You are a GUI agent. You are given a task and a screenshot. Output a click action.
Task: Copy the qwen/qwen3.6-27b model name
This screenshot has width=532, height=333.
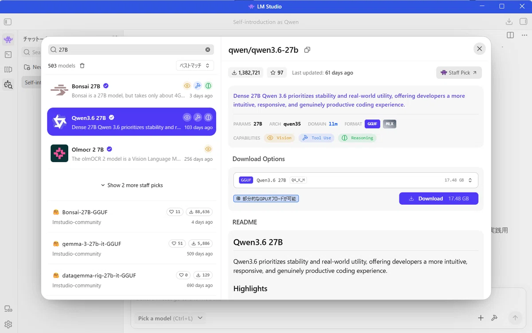307,50
